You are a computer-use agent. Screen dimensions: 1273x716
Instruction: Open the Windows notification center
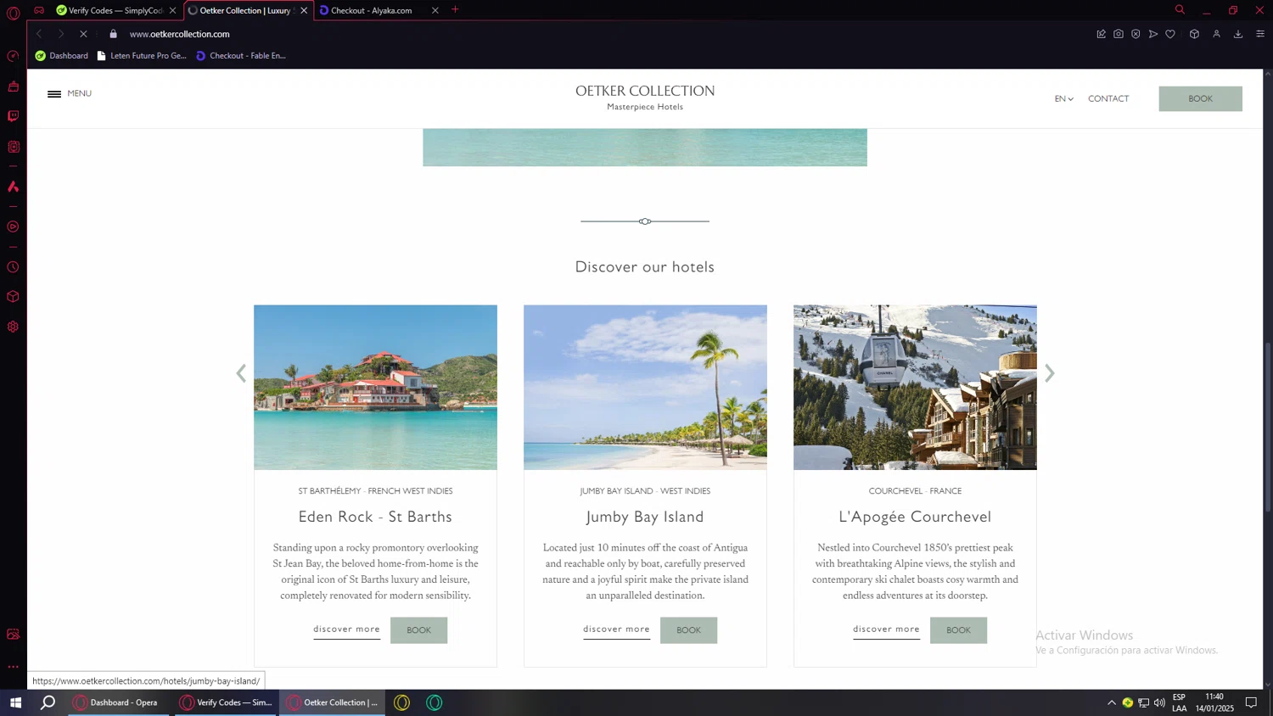coord(1251,702)
